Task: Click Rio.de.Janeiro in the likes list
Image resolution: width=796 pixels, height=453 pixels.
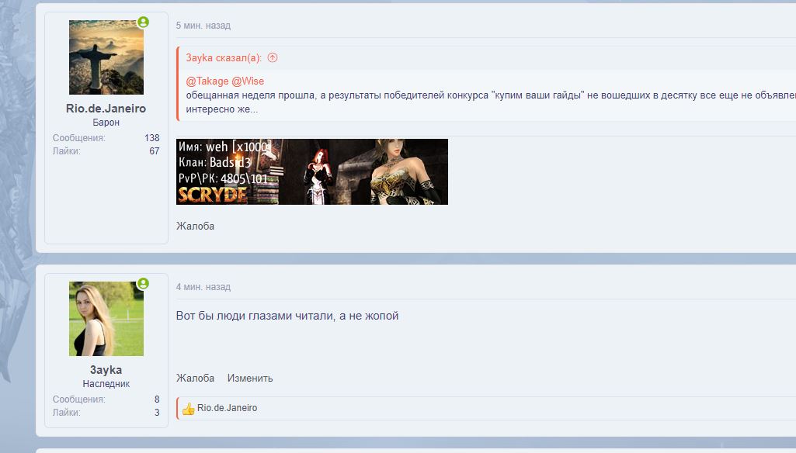Action: tap(225, 407)
